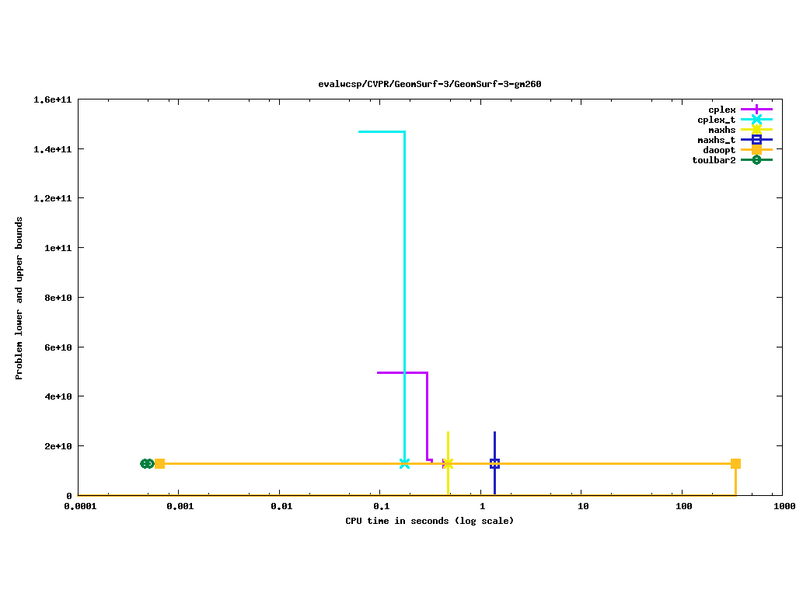The width and height of the screenshot is (796, 597).
Task: Click the y-axis label Problem lower and upper bounds
Action: pyautogui.click(x=19, y=298)
